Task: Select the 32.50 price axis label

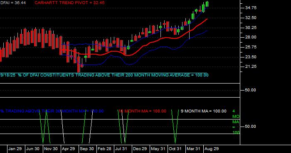Action: pyautogui.click(x=251, y=18)
